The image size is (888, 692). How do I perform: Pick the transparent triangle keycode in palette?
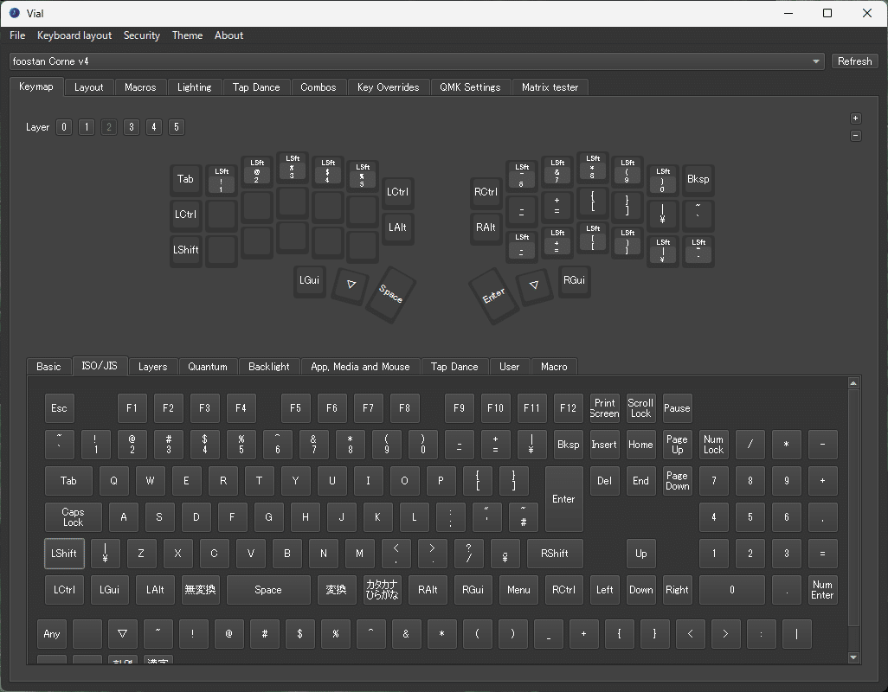coord(122,634)
